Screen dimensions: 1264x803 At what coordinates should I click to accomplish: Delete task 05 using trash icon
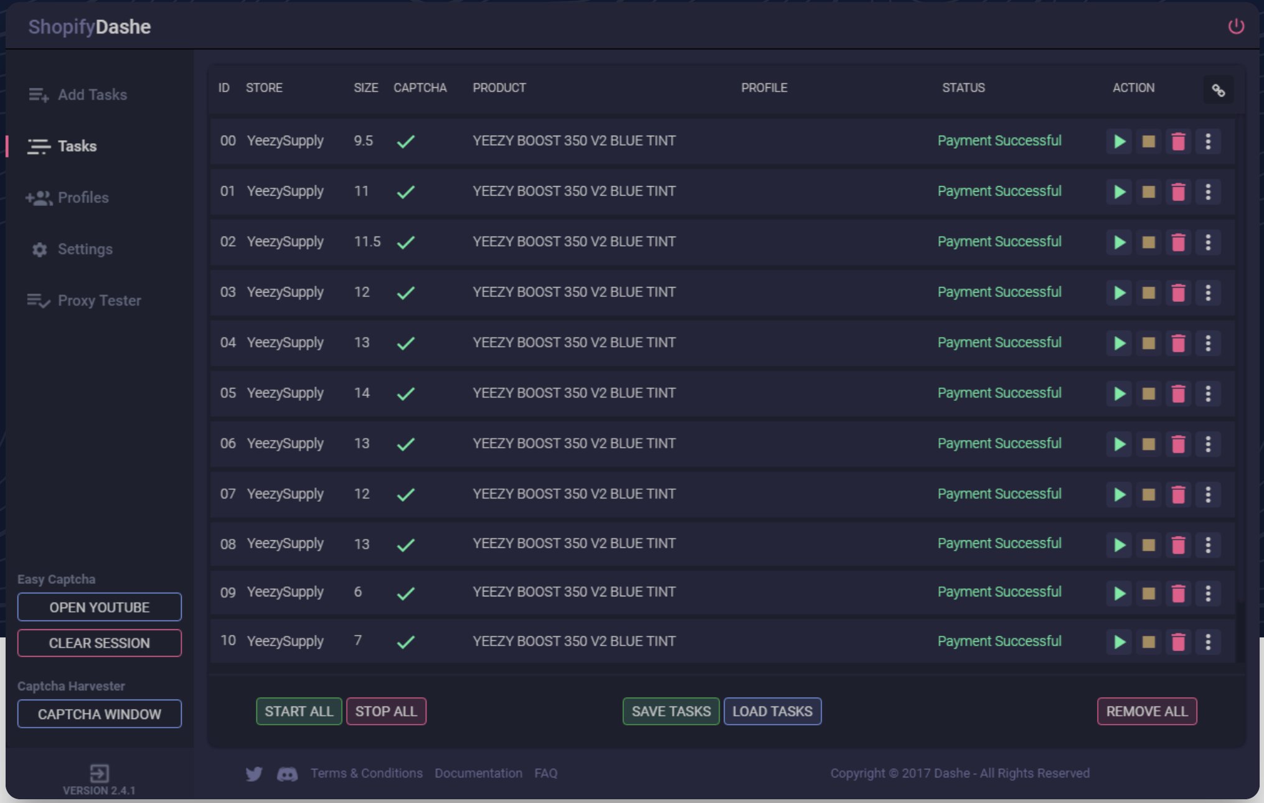pos(1178,393)
